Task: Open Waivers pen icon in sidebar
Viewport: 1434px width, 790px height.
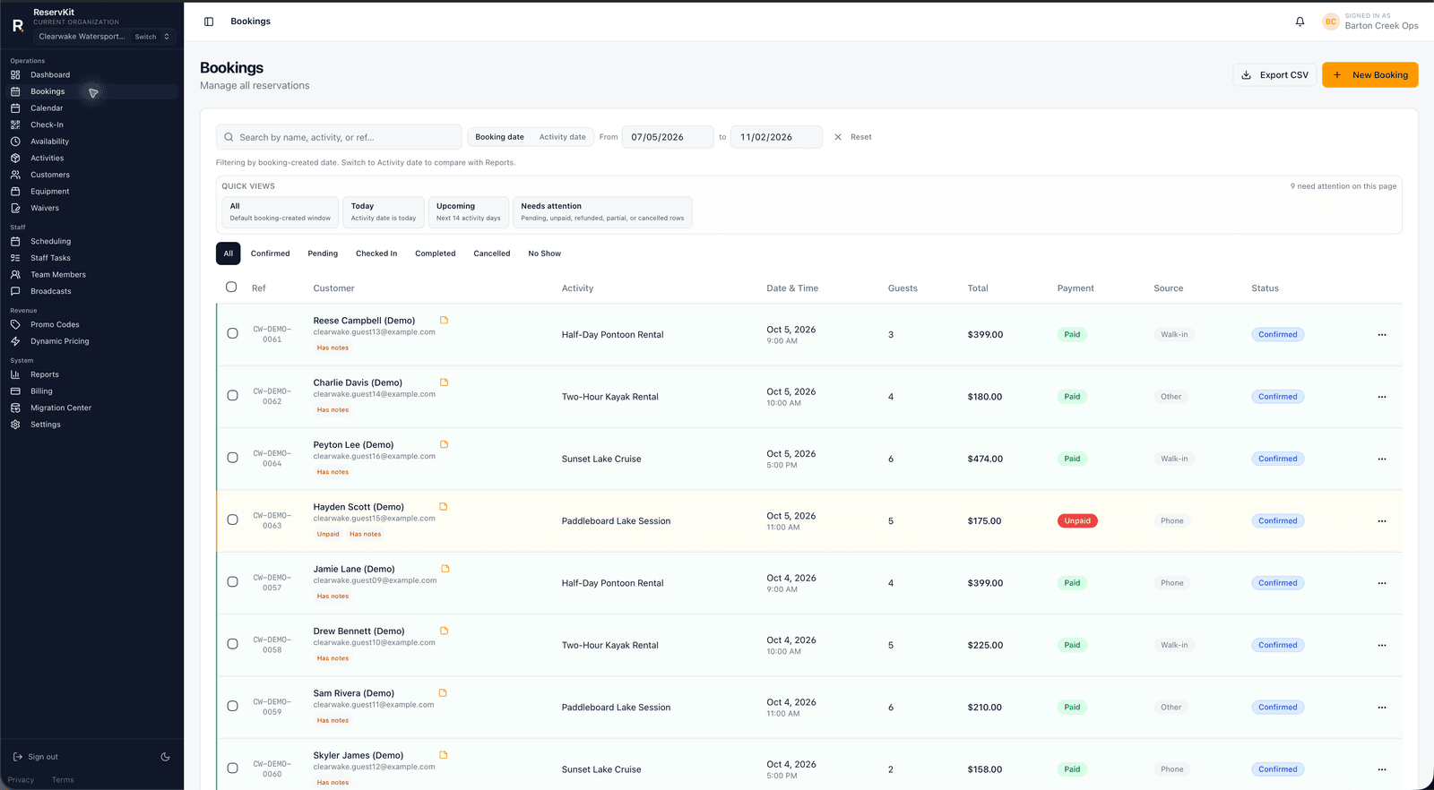Action: (15, 208)
